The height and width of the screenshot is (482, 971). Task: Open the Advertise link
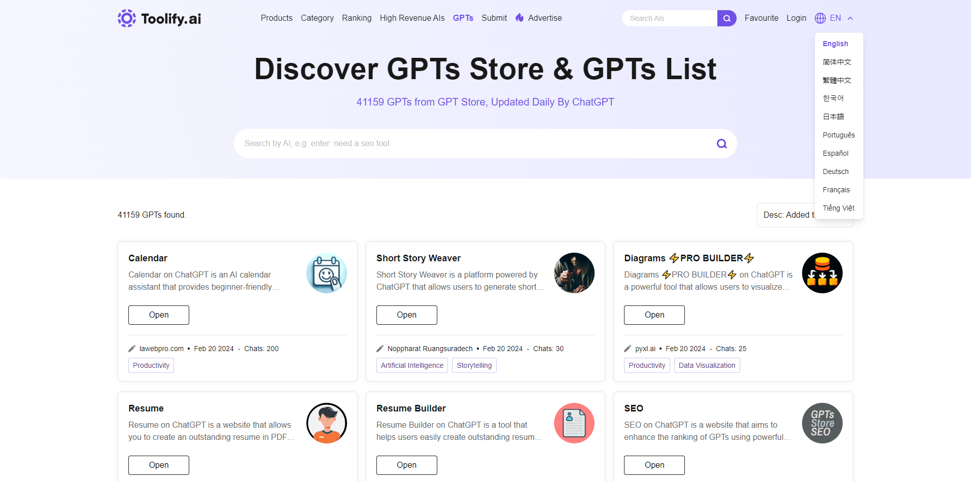point(545,18)
